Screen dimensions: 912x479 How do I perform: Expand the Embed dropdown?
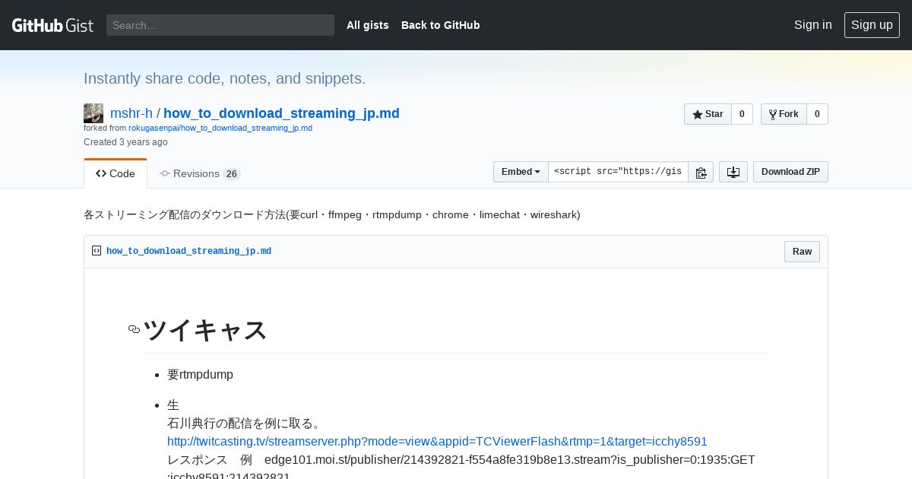(521, 172)
